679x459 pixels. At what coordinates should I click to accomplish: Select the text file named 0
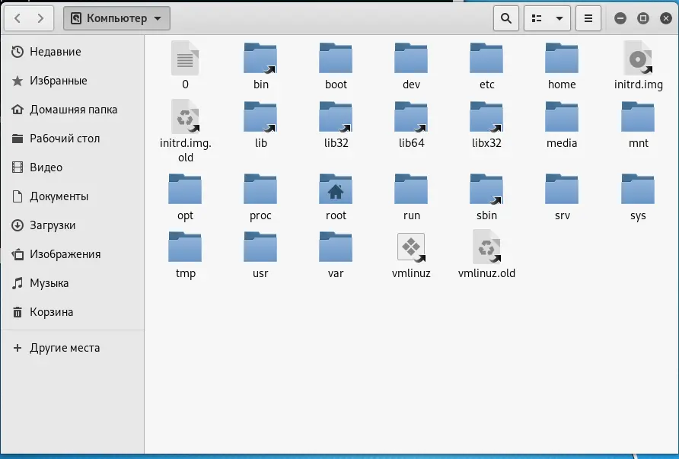pyautogui.click(x=185, y=65)
